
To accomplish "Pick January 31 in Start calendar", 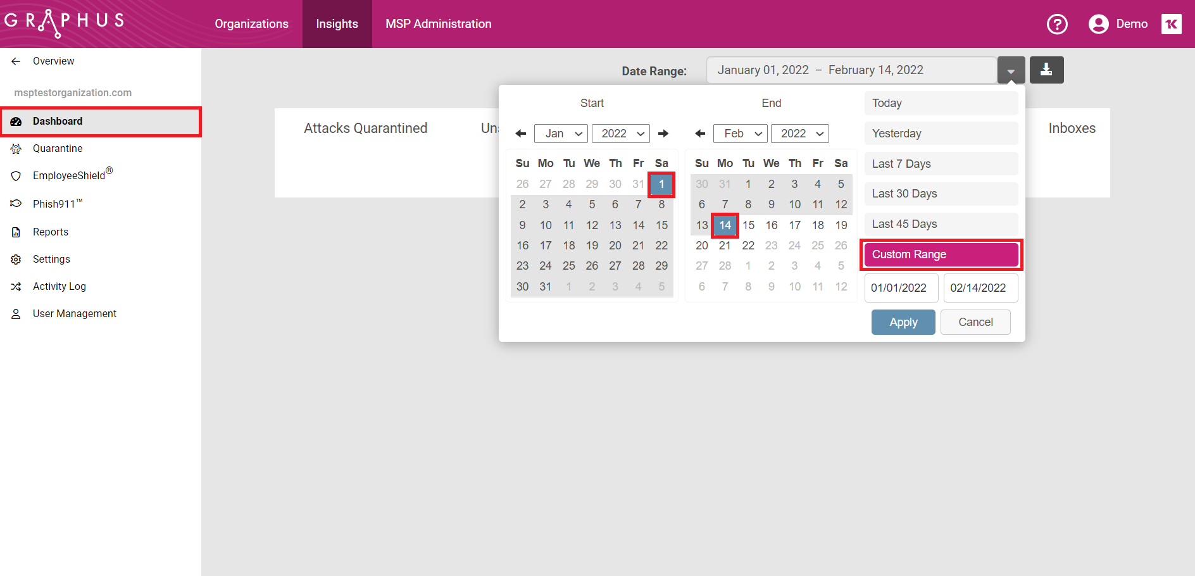I will (546, 287).
